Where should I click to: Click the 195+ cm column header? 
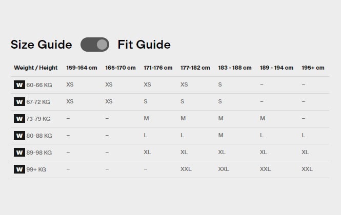click(x=313, y=68)
